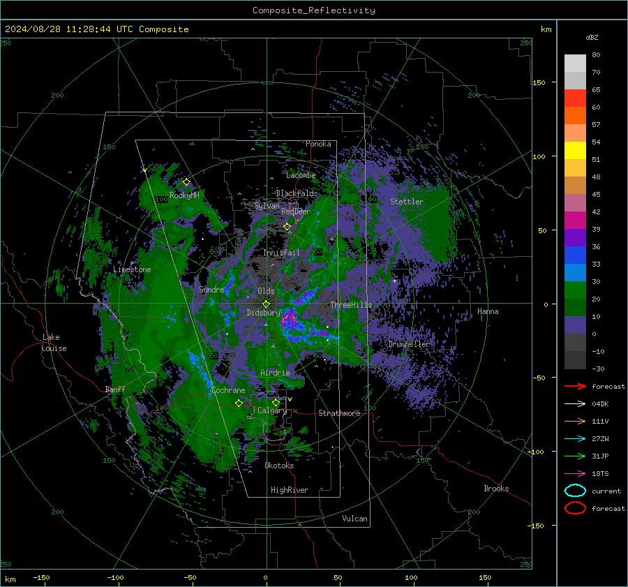Viewport: 628px width, 587px height.
Task: Click the Innisfail city label
Action: (281, 253)
